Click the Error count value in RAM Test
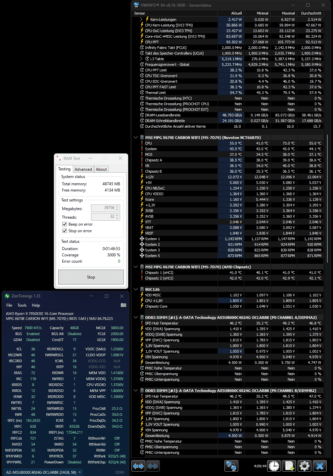 click(119, 261)
